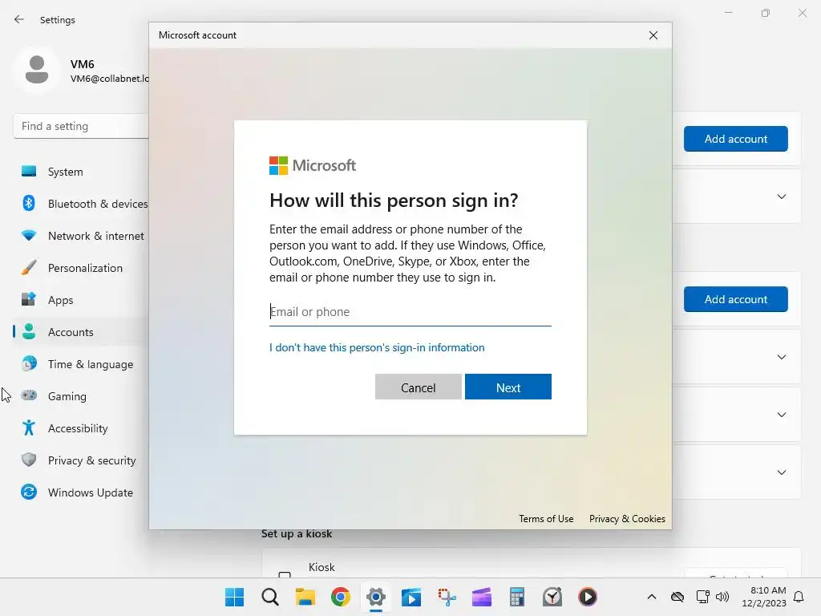Click the volume speaker tray icon
The height and width of the screenshot is (616, 821).
point(722,597)
